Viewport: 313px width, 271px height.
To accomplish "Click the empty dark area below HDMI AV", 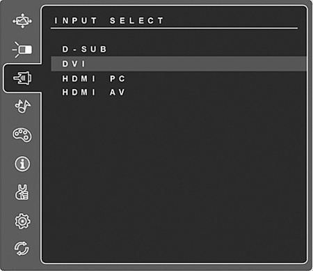I will [x=174, y=176].
